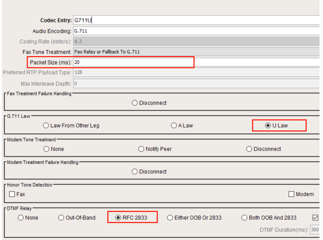Enable Modem in Honor Tone Detection
This screenshot has height=240, width=323.
[x=292, y=194]
